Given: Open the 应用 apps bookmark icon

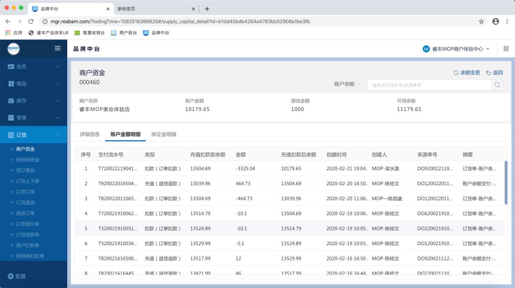Looking at the screenshot, I should [x=8, y=33].
